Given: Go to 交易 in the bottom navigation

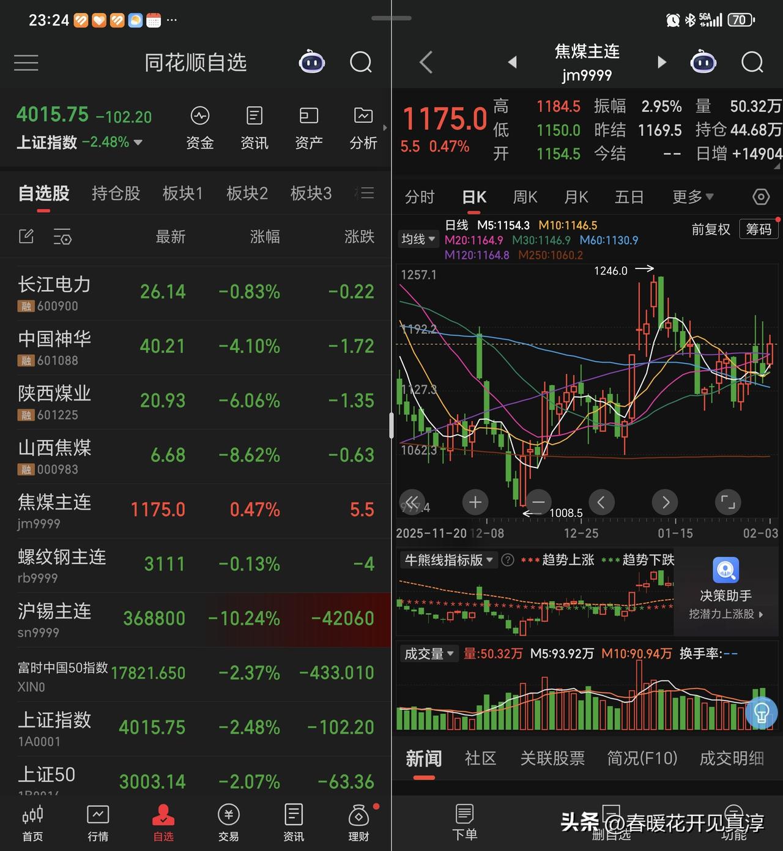Looking at the screenshot, I should (228, 823).
